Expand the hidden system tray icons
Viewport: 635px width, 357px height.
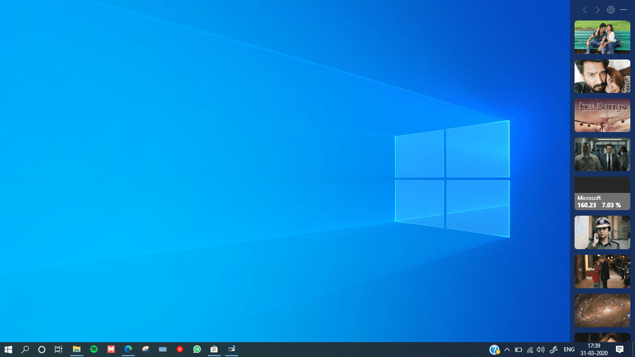coord(507,349)
